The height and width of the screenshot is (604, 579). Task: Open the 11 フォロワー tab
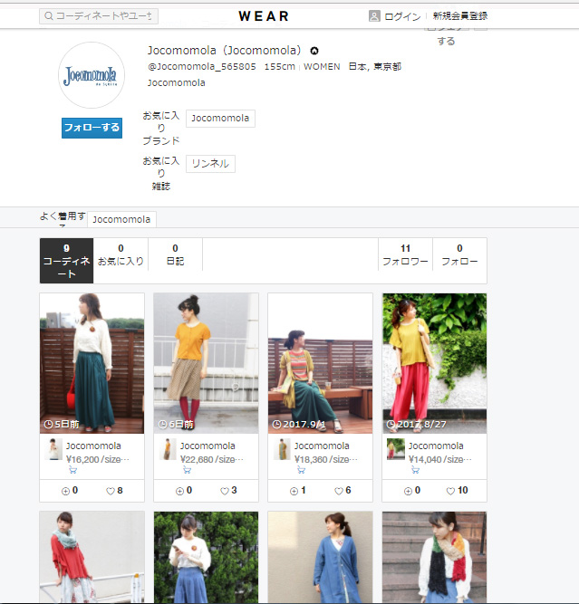405,255
